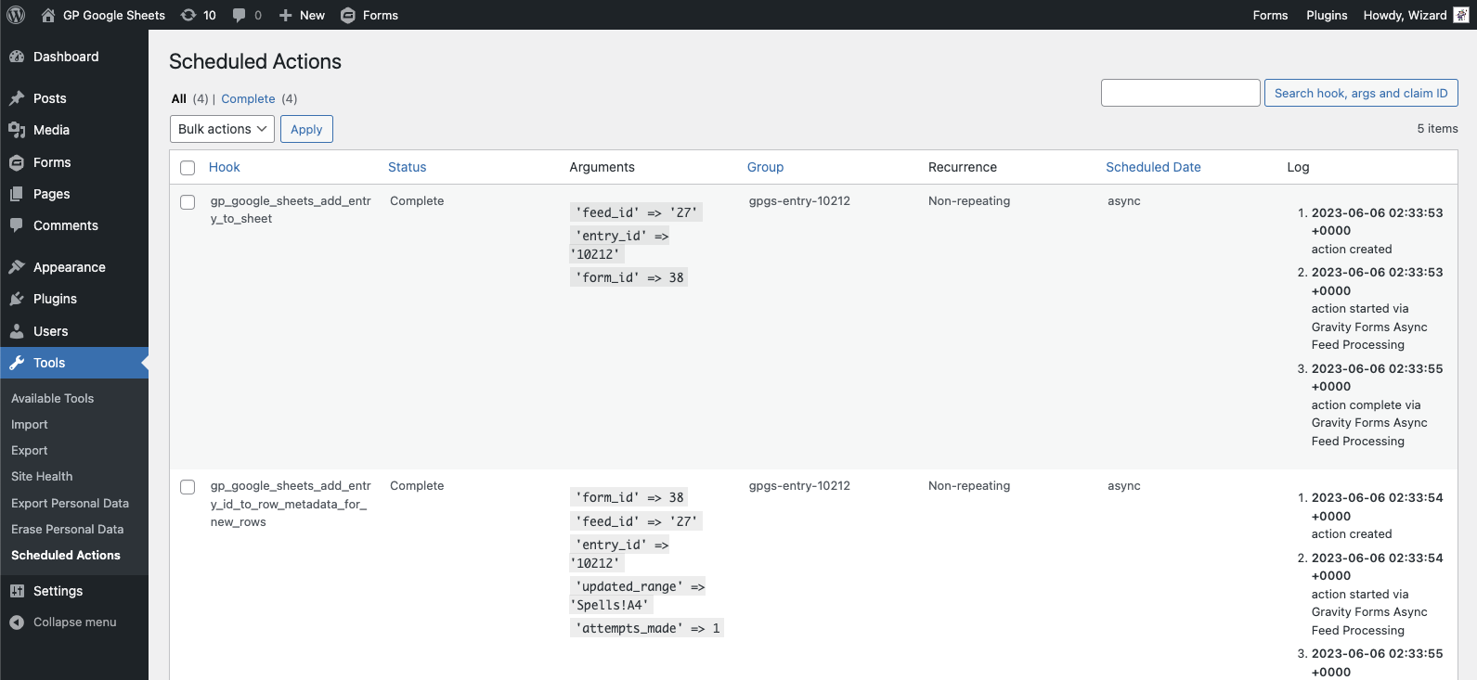Open the Howdy, Wizard account menu
The image size is (1477, 680).
(1415, 15)
